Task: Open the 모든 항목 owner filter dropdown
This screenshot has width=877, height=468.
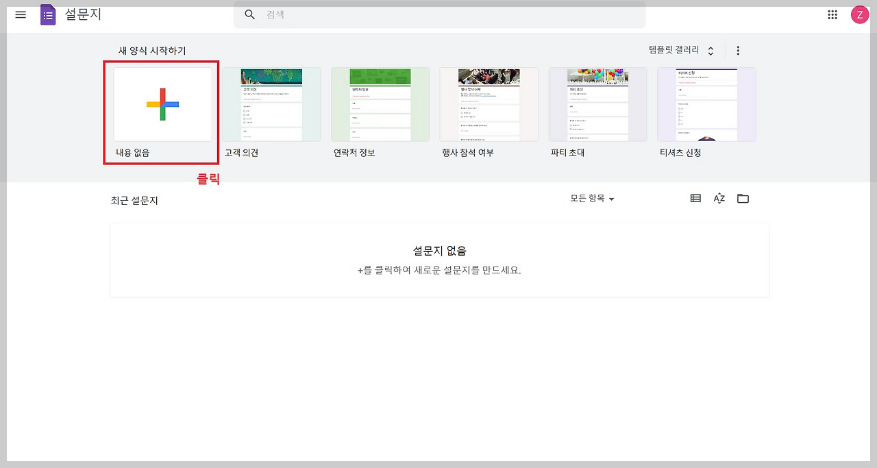Action: 592,198
